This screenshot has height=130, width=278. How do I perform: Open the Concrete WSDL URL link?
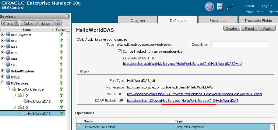(x=183, y=64)
